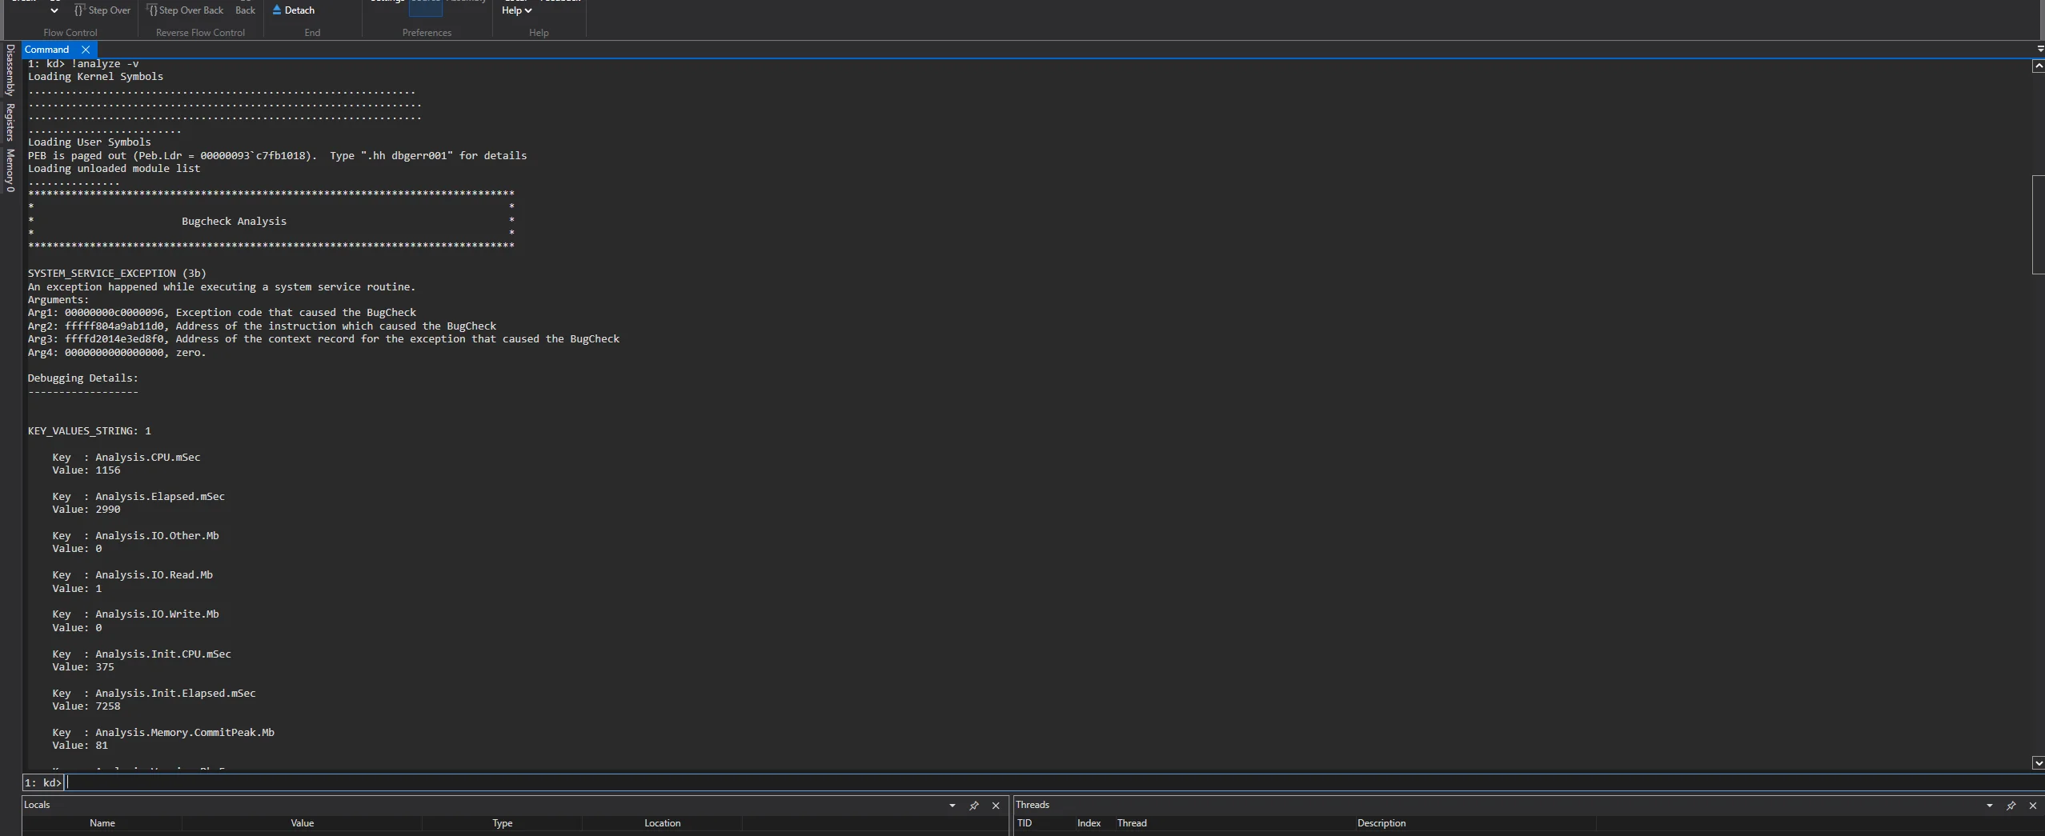Viewport: 2045px width, 836px height.
Task: Click the Threads panel title
Action: (1033, 805)
